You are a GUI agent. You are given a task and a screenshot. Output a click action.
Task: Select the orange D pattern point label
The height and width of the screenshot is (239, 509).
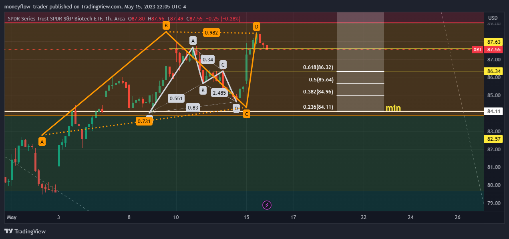257,27
